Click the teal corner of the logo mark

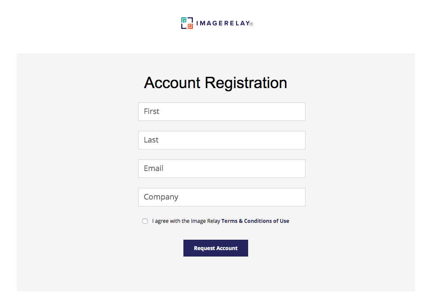(x=184, y=20)
